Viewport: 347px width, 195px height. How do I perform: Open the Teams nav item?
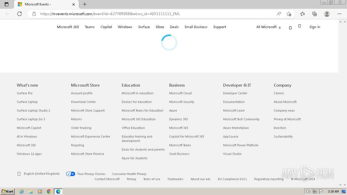(x=89, y=27)
